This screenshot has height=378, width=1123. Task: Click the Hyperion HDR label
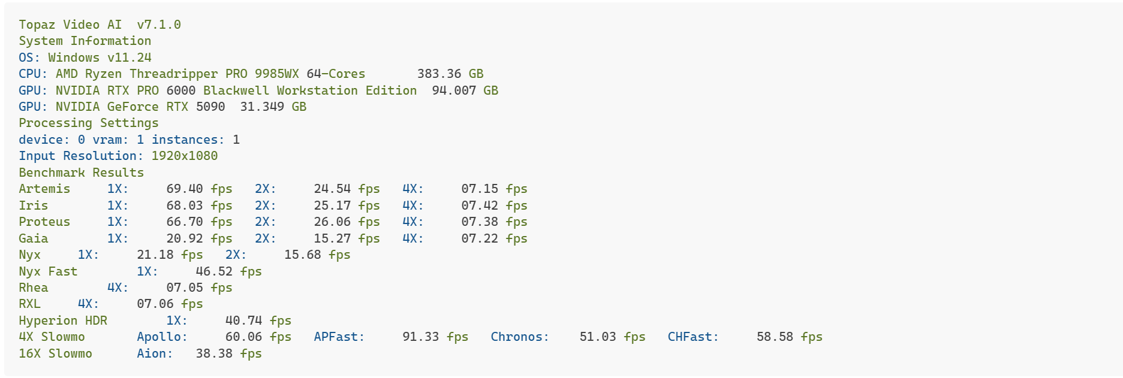(x=62, y=320)
